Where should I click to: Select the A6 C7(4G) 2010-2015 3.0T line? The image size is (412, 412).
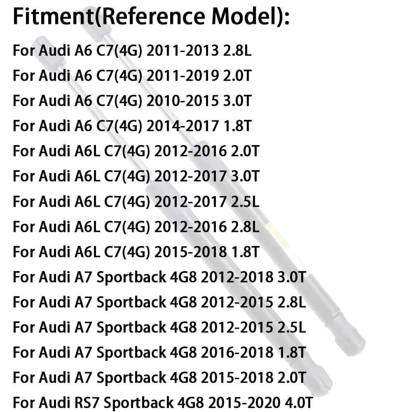132,101
